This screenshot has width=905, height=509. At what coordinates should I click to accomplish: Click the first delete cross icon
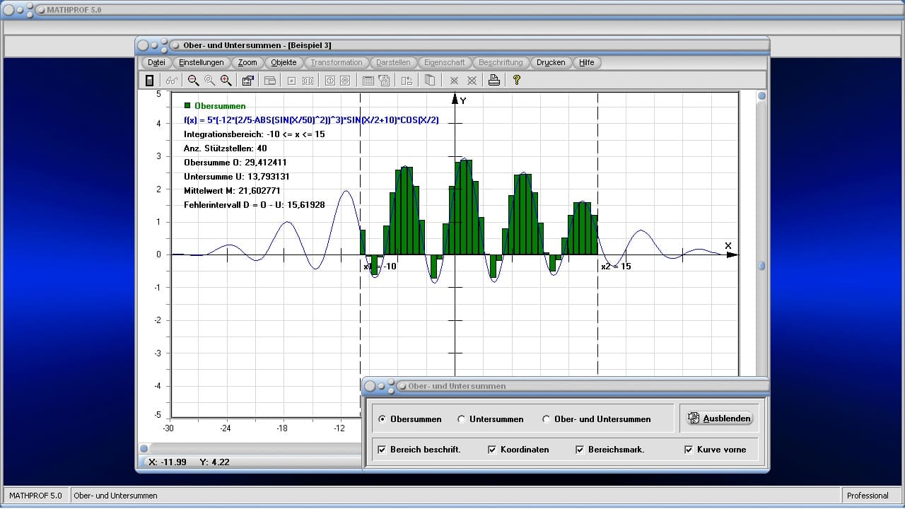point(454,81)
